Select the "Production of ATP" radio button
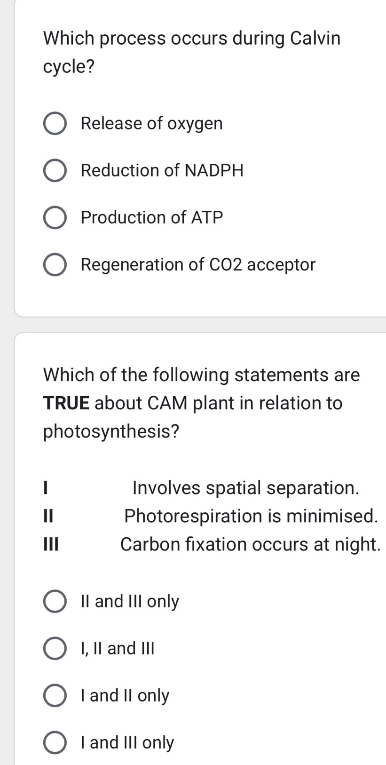386x765 pixels. point(55,217)
